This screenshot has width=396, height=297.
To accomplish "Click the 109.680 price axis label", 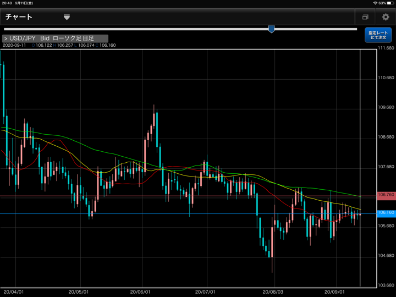I will click(x=386, y=107).
